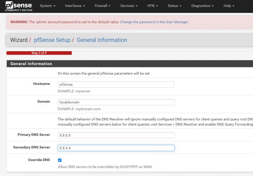Image resolution: width=253 pixels, height=176 pixels.
Task: Click the Secondary DNS Server field
Action: (x=116, y=148)
